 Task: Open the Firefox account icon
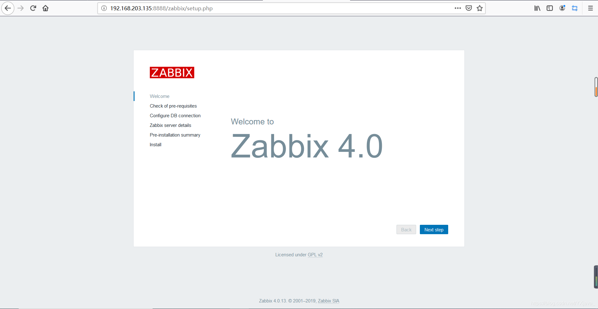click(562, 8)
